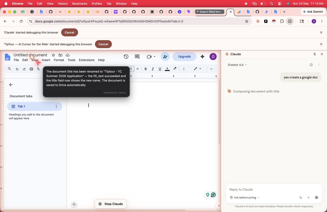Click the address bar URL
Image resolution: width=327 pixels, height=212 pixels.
(109, 21)
